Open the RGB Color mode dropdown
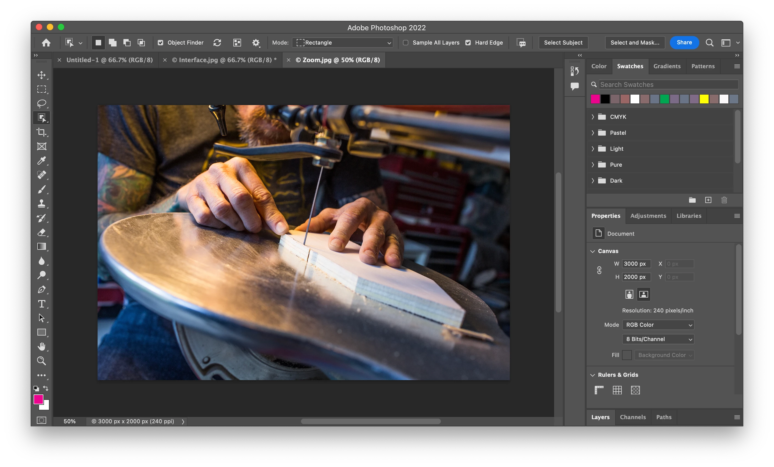 [x=658, y=325]
